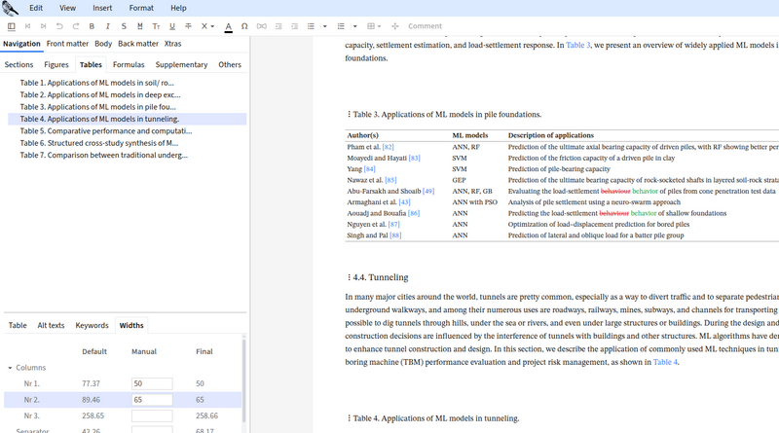Click the numbered list icon
This screenshot has width=779, height=433.
pyautogui.click(x=341, y=26)
